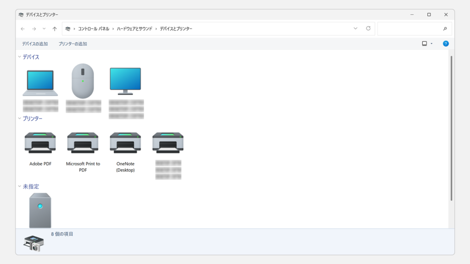Image resolution: width=470 pixels, height=264 pixels.
Task: Open the address bar history dropdown
Action: click(x=355, y=28)
